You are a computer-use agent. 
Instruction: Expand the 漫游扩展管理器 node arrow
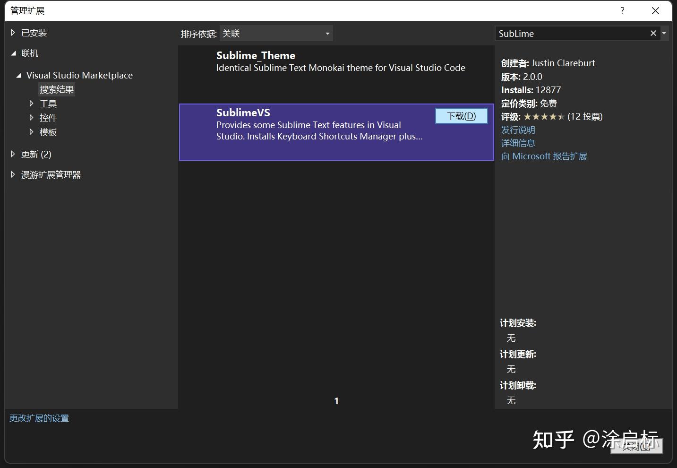click(x=13, y=174)
